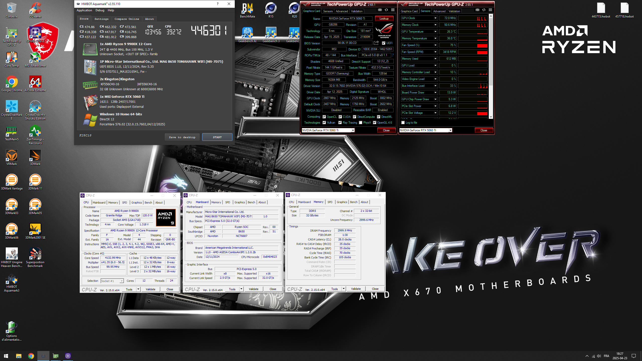The height and width of the screenshot is (361, 642).
Task: Open Geekbench AI desktop icon
Action: click(x=248, y=35)
